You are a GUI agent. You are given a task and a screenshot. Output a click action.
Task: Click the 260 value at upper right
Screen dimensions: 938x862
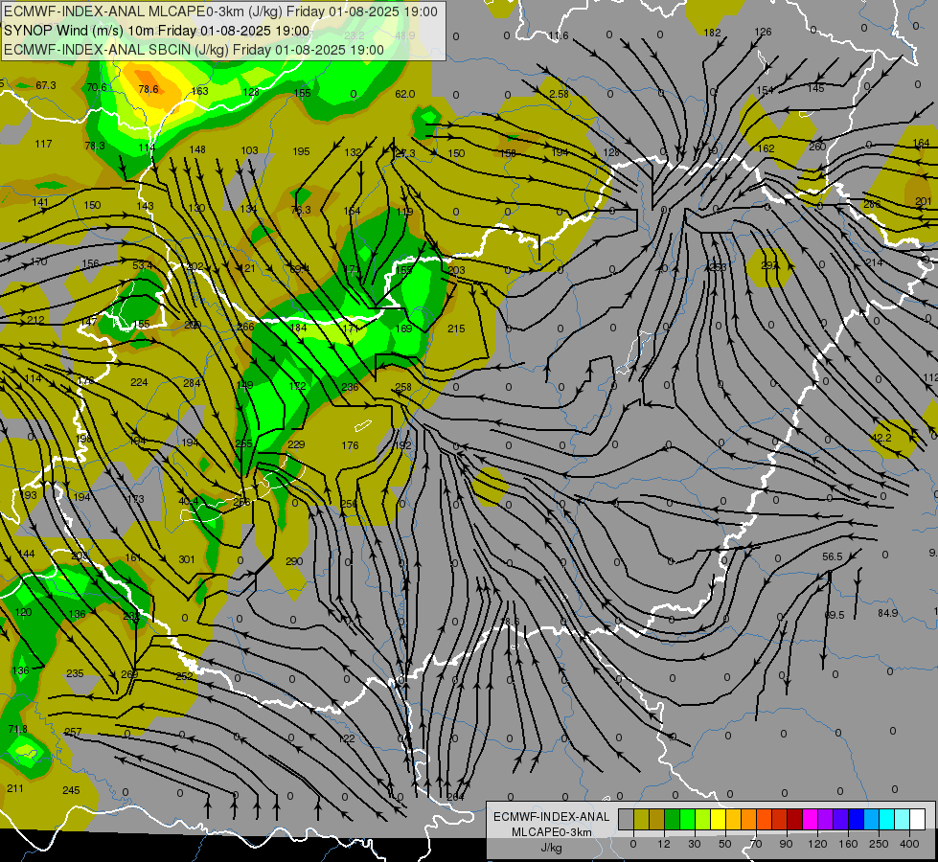(x=817, y=147)
